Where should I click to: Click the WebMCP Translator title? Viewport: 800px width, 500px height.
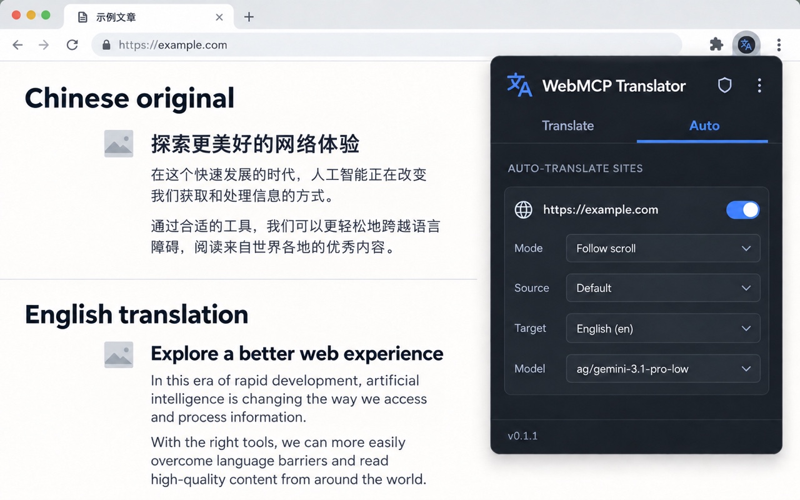click(x=614, y=86)
